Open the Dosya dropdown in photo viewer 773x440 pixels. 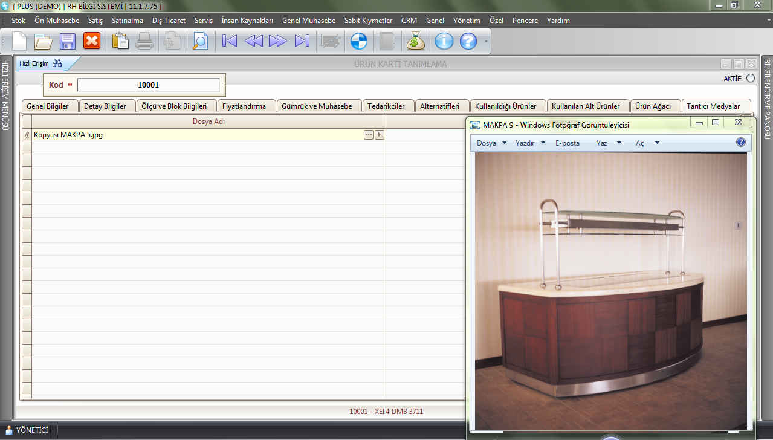491,143
